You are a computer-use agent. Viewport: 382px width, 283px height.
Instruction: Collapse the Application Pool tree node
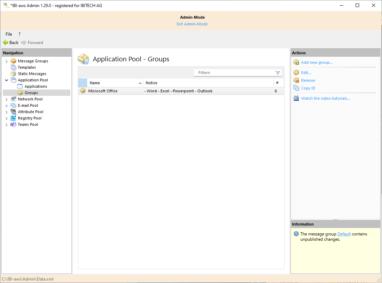pos(6,80)
